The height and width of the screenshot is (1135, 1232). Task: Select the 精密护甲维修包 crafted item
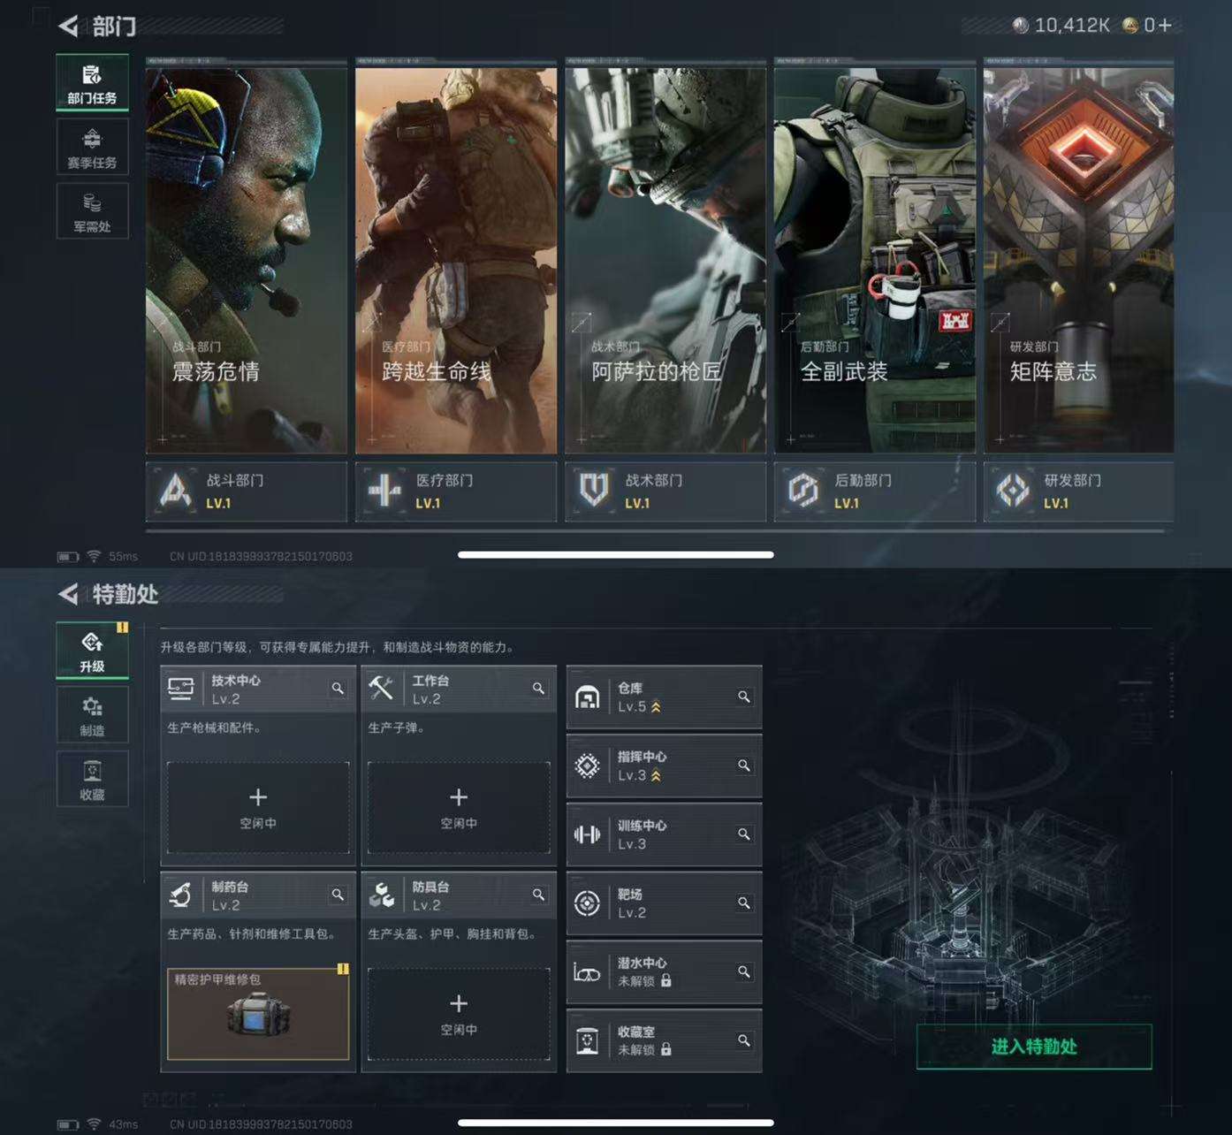pos(258,1014)
